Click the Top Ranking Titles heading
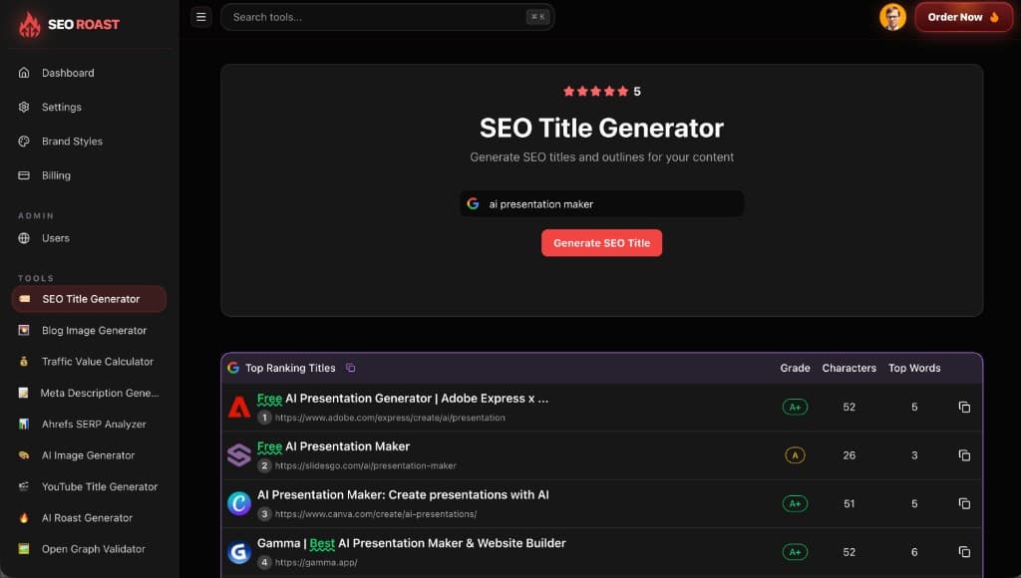Viewport: 1021px width, 578px height. tap(290, 368)
